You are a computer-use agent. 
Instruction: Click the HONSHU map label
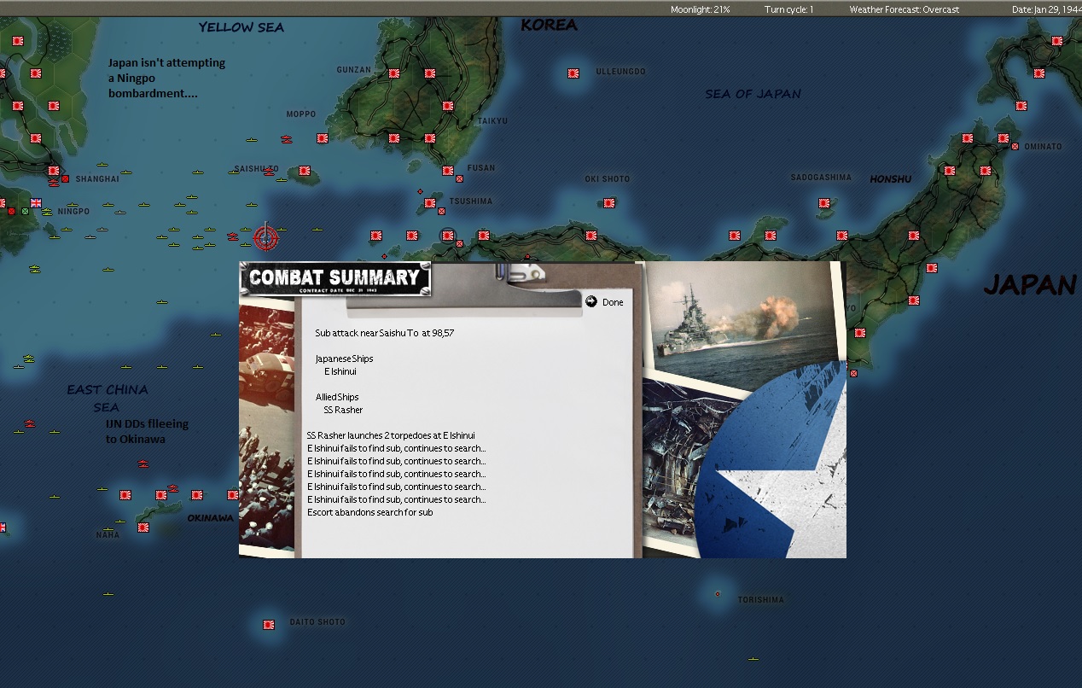click(891, 179)
